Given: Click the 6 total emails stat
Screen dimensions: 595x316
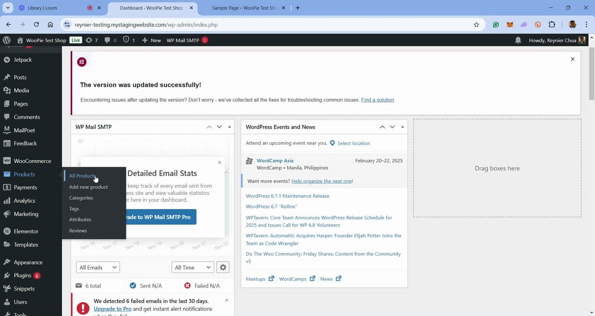Looking at the screenshot, I should (x=88, y=286).
